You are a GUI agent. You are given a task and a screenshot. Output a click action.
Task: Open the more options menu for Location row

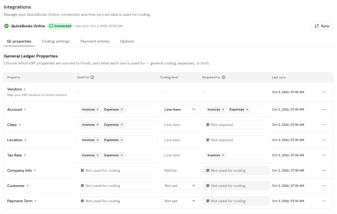324,140
